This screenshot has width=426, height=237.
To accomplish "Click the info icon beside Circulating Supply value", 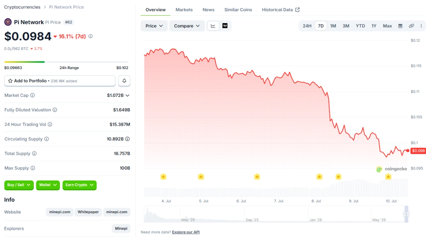I will (127, 139).
